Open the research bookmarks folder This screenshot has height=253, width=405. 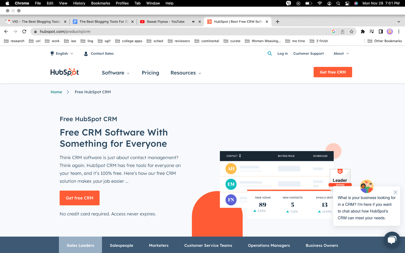tap(14, 41)
